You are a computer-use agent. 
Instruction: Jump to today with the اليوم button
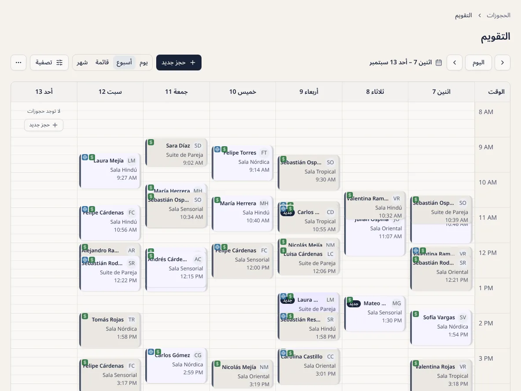point(478,63)
